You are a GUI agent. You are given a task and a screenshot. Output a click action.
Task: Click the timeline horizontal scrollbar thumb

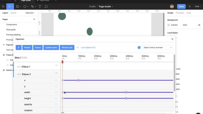63,113
